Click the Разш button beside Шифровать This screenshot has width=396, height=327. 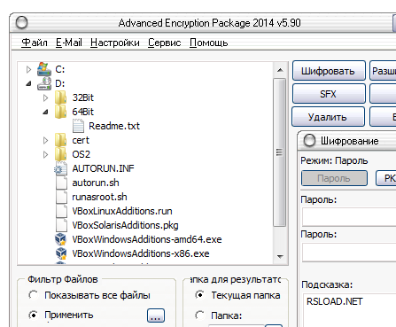(x=383, y=71)
